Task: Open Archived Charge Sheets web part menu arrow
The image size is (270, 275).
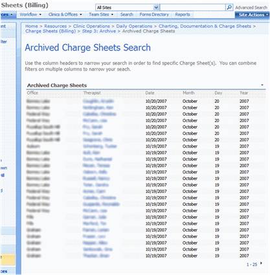Action: [x=262, y=85]
